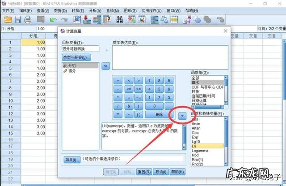Screen dimensions: 286x186
Task: Click the 0 key on keypad
Action: point(154,106)
